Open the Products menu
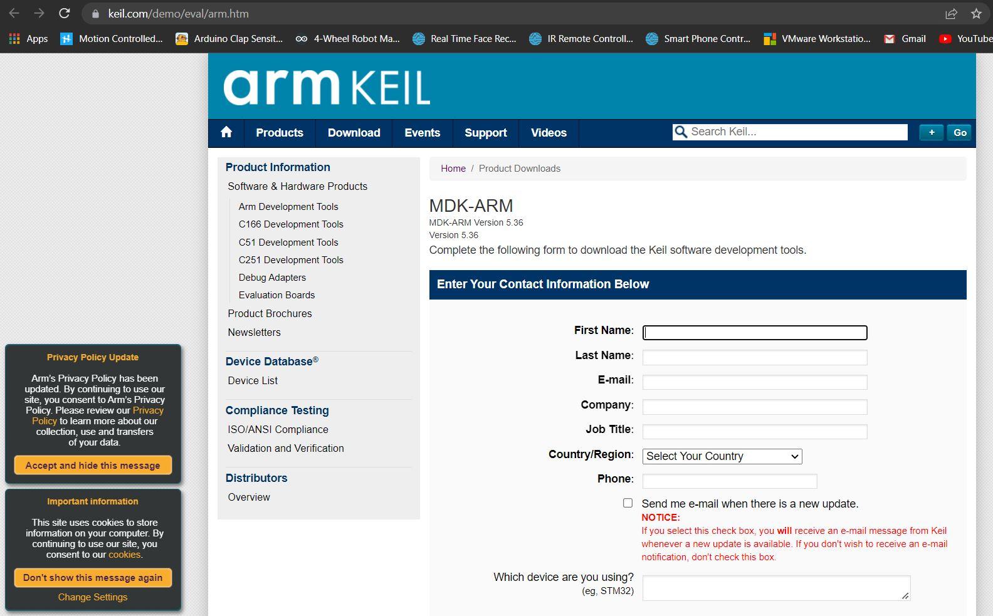 pos(279,133)
